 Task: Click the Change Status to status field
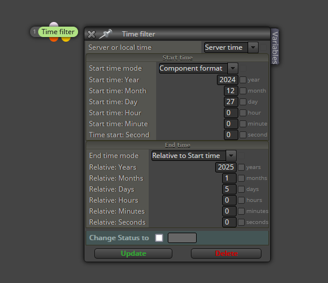click(x=182, y=238)
